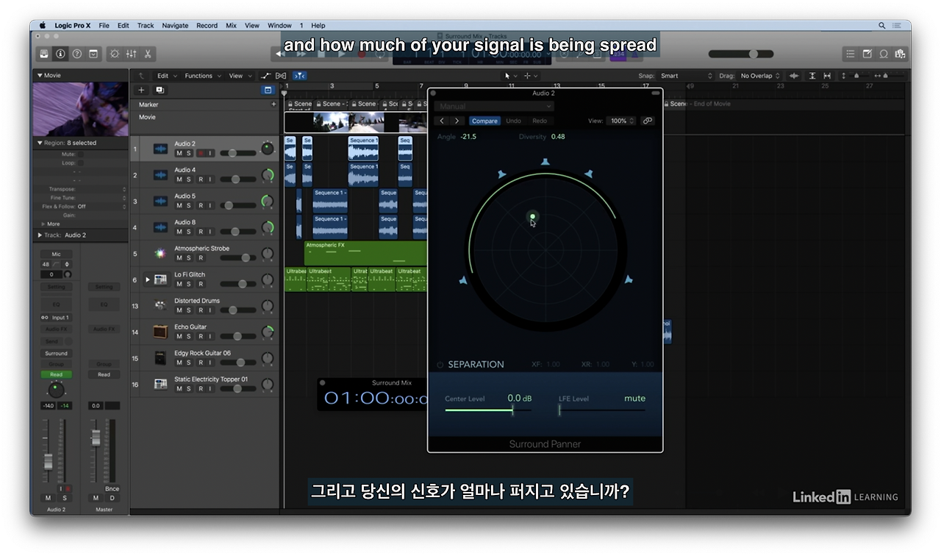
Task: Open the Window menu
Action: click(279, 25)
